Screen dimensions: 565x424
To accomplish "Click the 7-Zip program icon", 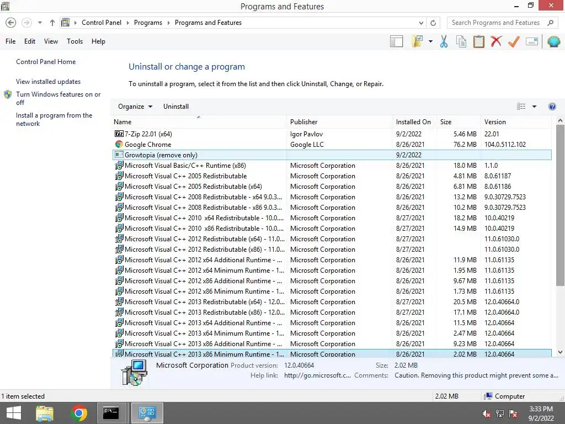I will point(119,134).
